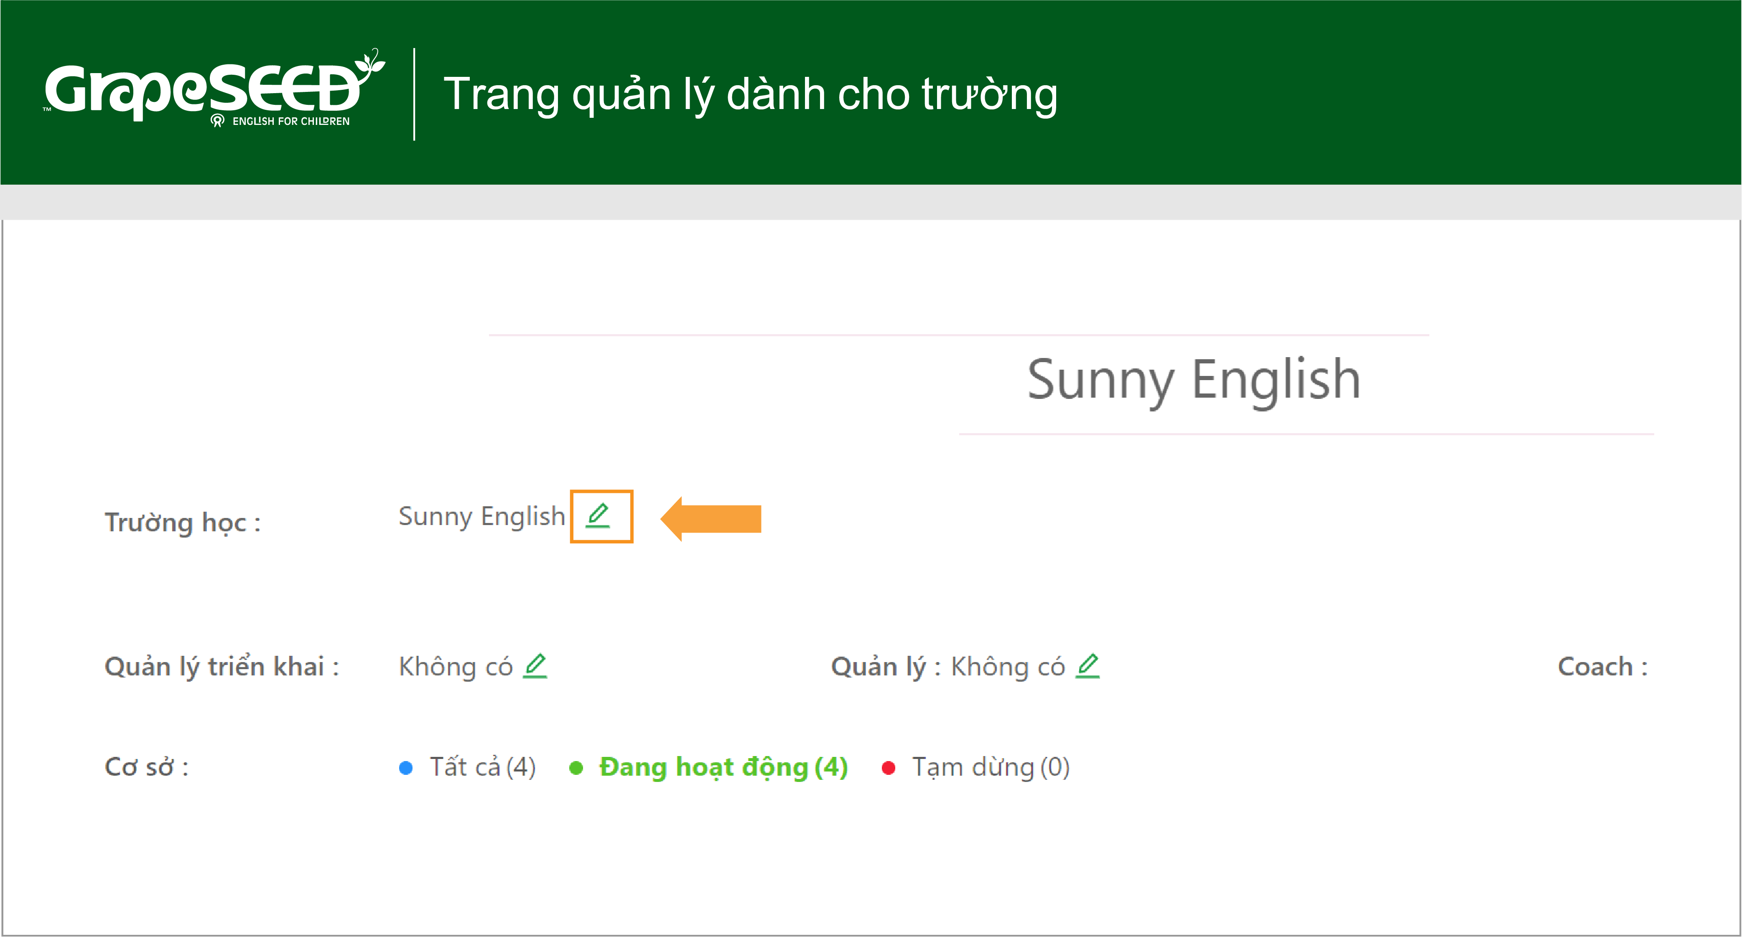
Task: Click Không có beside Quản lý triển khai
Action: (x=456, y=667)
